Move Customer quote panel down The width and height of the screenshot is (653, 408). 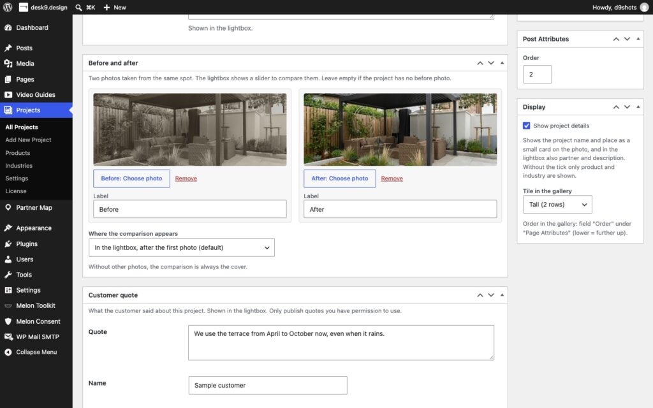[491, 295]
